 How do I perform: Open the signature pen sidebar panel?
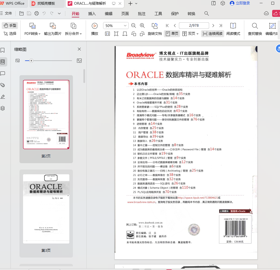pos(3,97)
